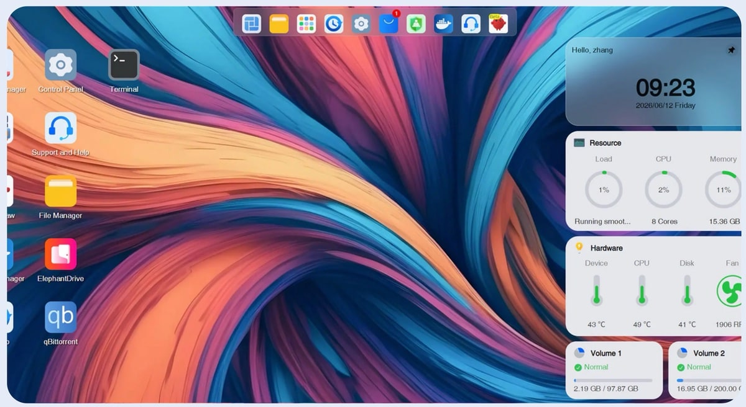Click the 49 °C CPU temperature

click(642, 324)
